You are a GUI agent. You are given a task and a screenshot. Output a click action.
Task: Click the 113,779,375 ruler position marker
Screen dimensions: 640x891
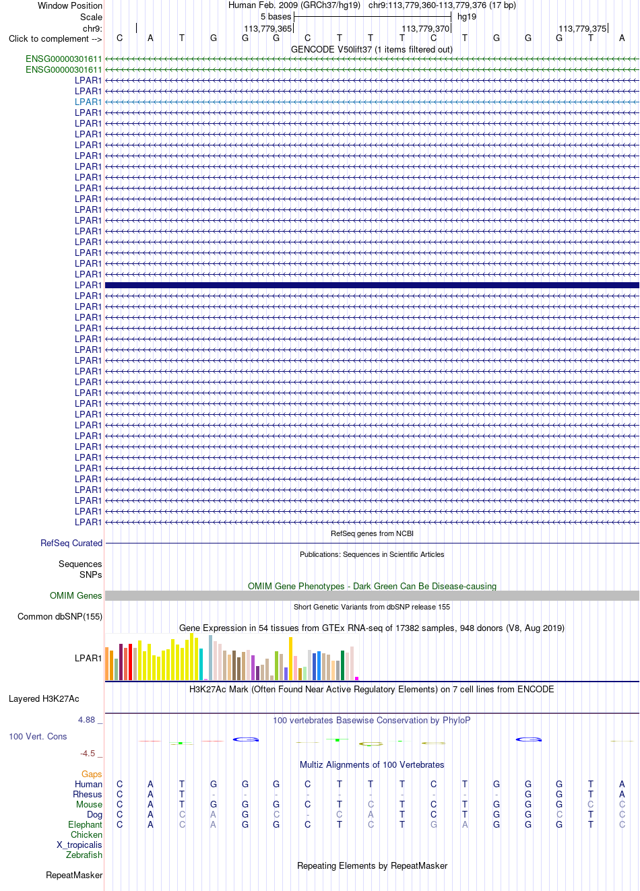[x=583, y=28]
